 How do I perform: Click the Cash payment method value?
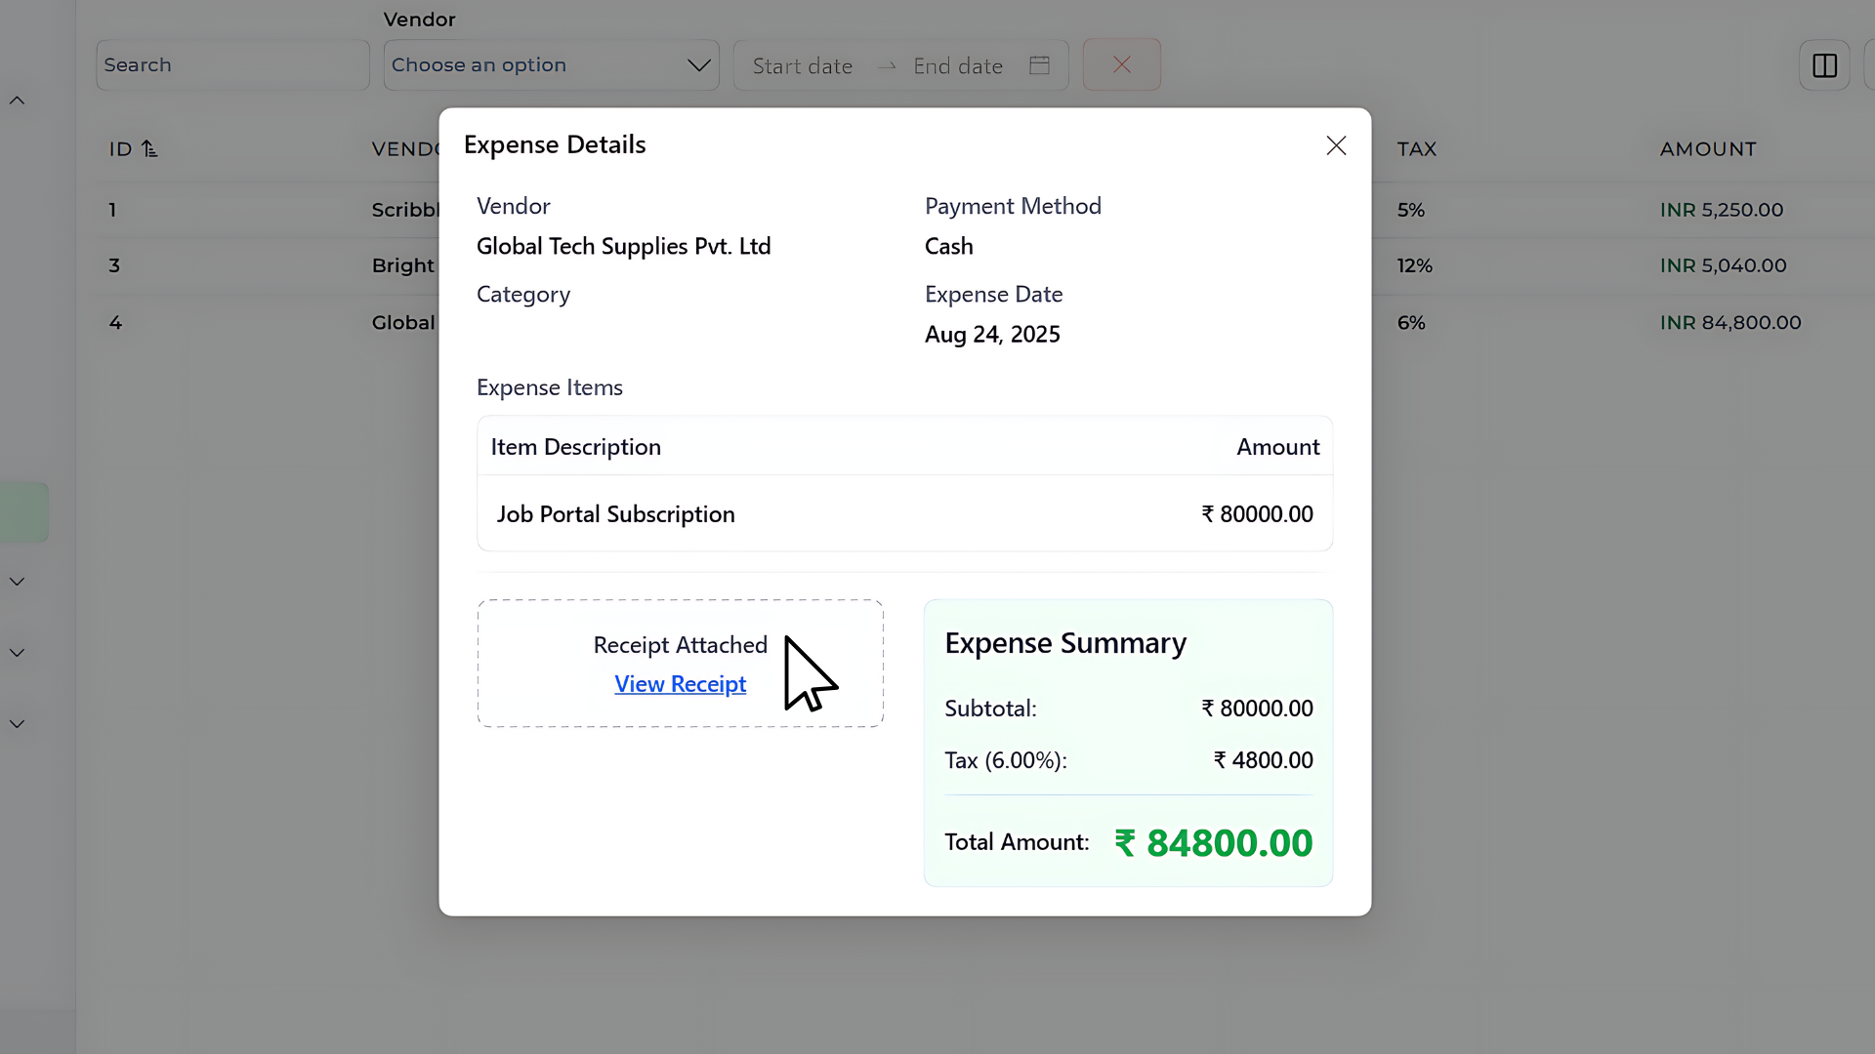[948, 246]
